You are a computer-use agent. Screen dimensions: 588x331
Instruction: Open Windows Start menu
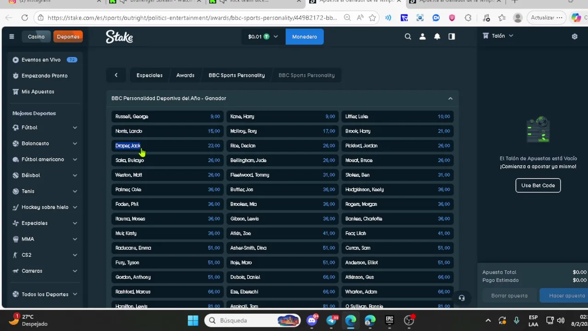(x=193, y=320)
